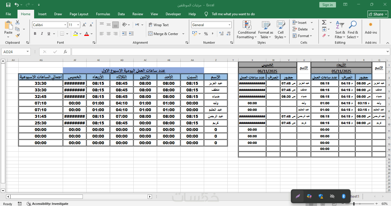This screenshot has width=391, height=206.
Task: Open the Format as Table dropdown
Action: tap(266, 30)
